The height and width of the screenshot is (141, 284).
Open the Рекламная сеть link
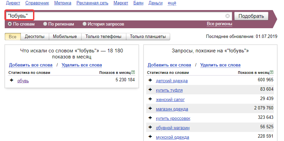point(92,3)
